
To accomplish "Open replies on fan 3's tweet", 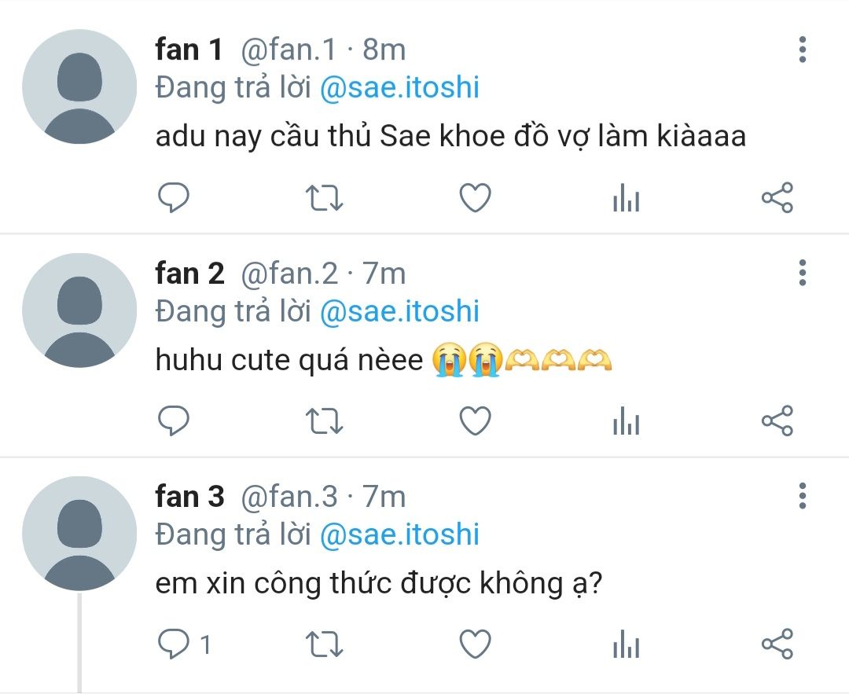I will click(x=184, y=644).
